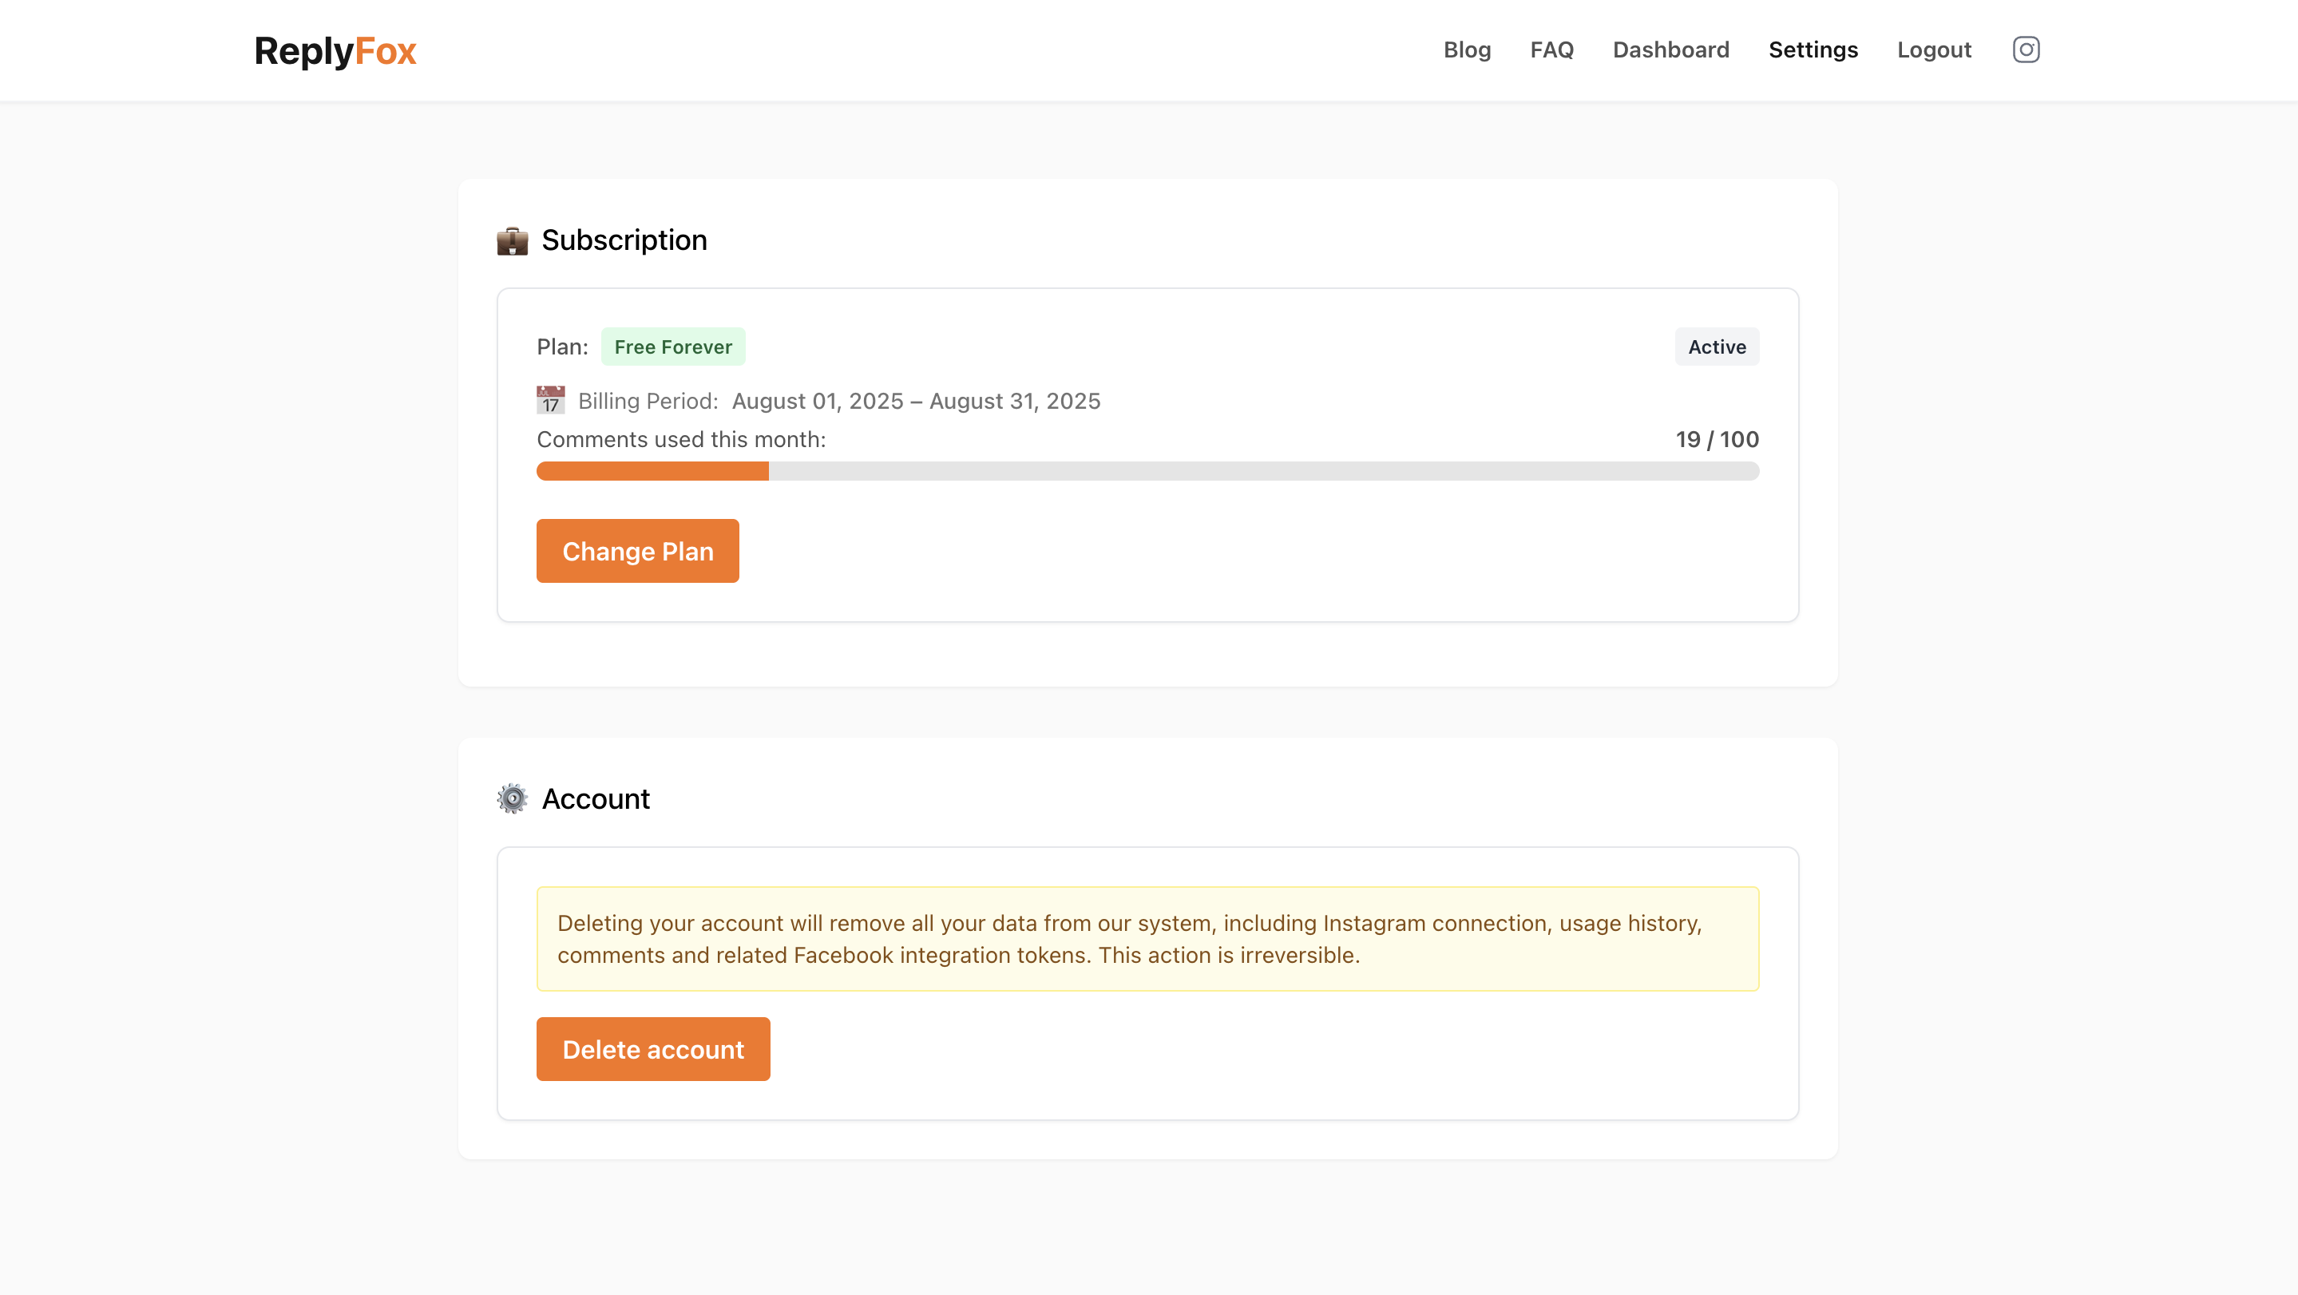The width and height of the screenshot is (2298, 1295).
Task: Click the Subscription section heading
Action: 624,241
